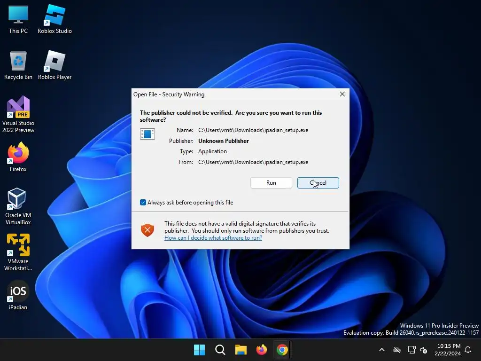Click the 'Unknown Publisher' text
This screenshot has width=481, height=361.
[x=224, y=141]
